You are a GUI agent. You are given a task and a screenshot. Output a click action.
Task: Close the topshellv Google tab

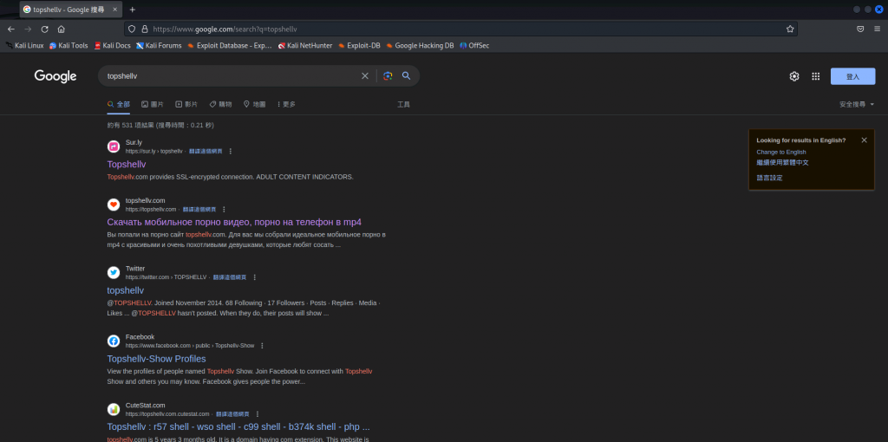tap(115, 10)
